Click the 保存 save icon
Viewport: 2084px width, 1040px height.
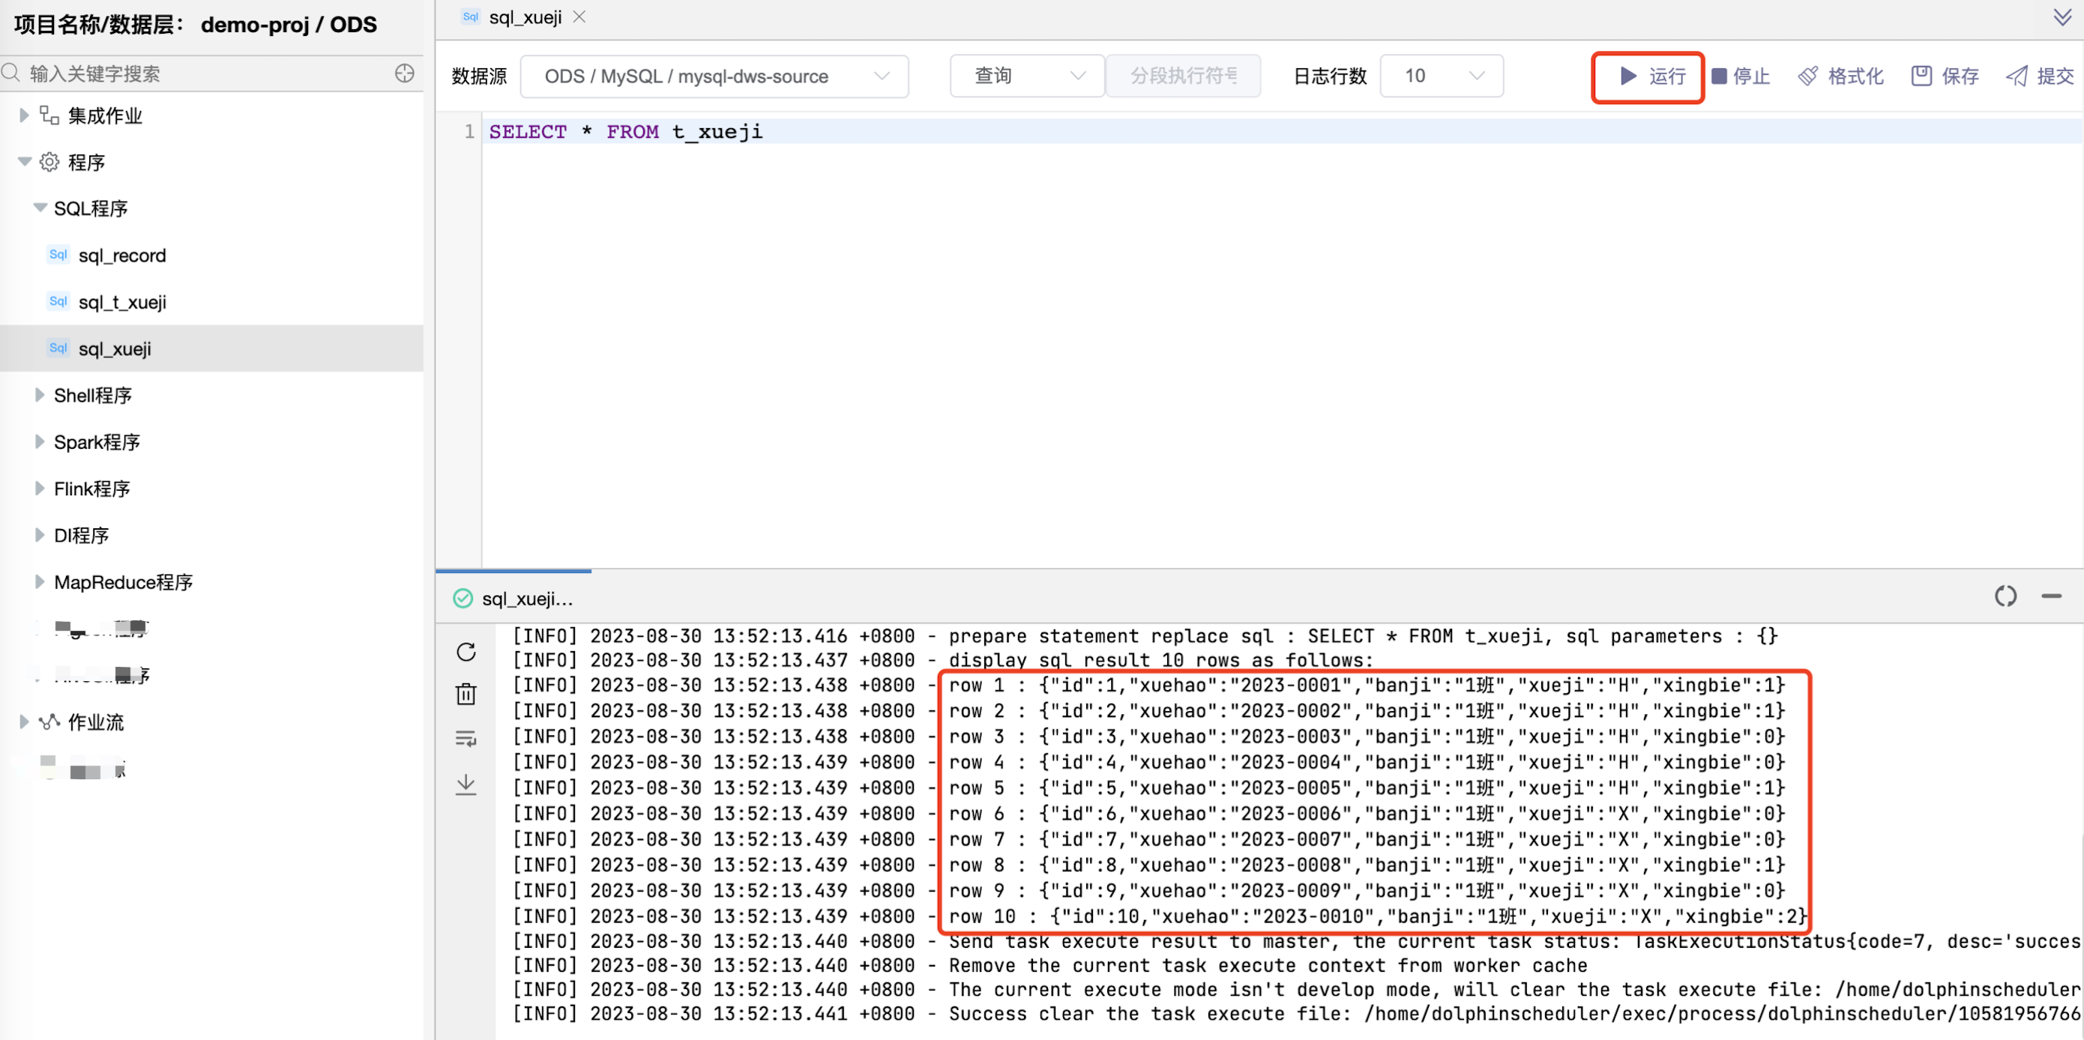coord(1923,75)
